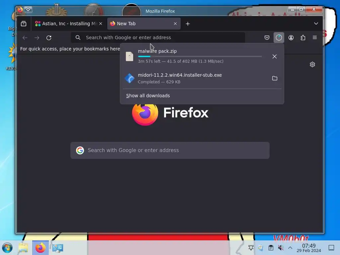Open a new tab with plus button
This screenshot has width=340, height=255.
coord(188,24)
